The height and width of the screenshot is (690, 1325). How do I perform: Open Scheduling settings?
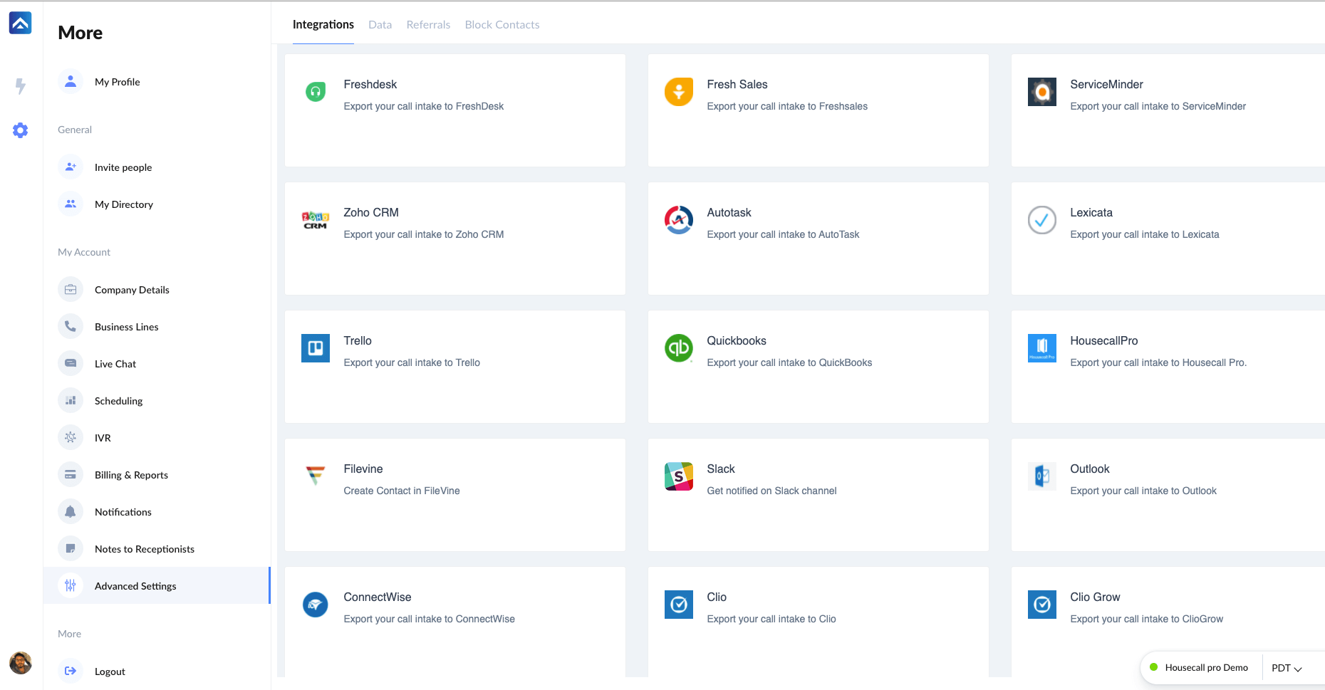118,401
